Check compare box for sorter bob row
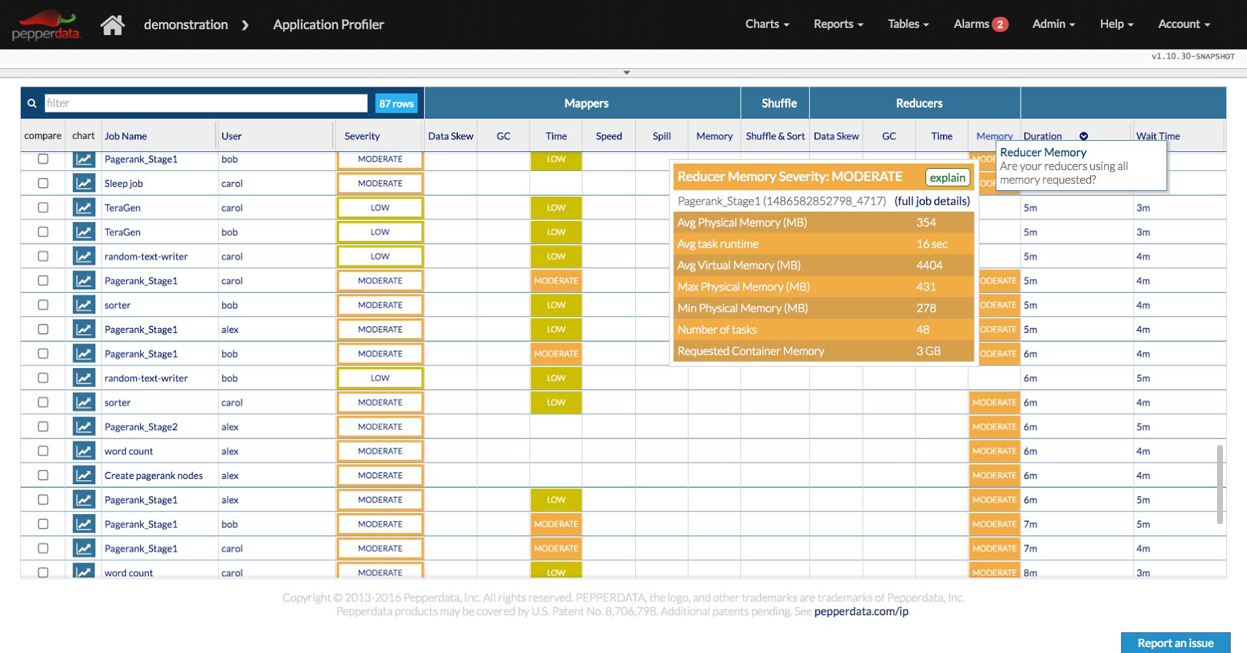This screenshot has height=653, width=1247. pyautogui.click(x=43, y=305)
